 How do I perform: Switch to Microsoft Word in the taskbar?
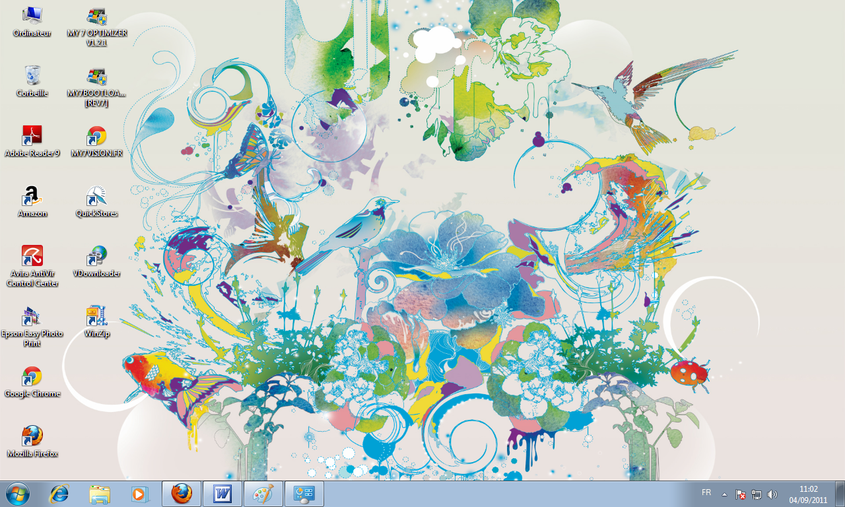coord(222,494)
